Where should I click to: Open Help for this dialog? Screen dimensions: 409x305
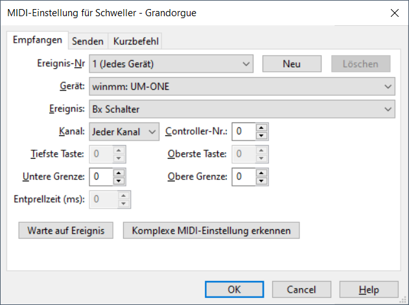(368, 289)
